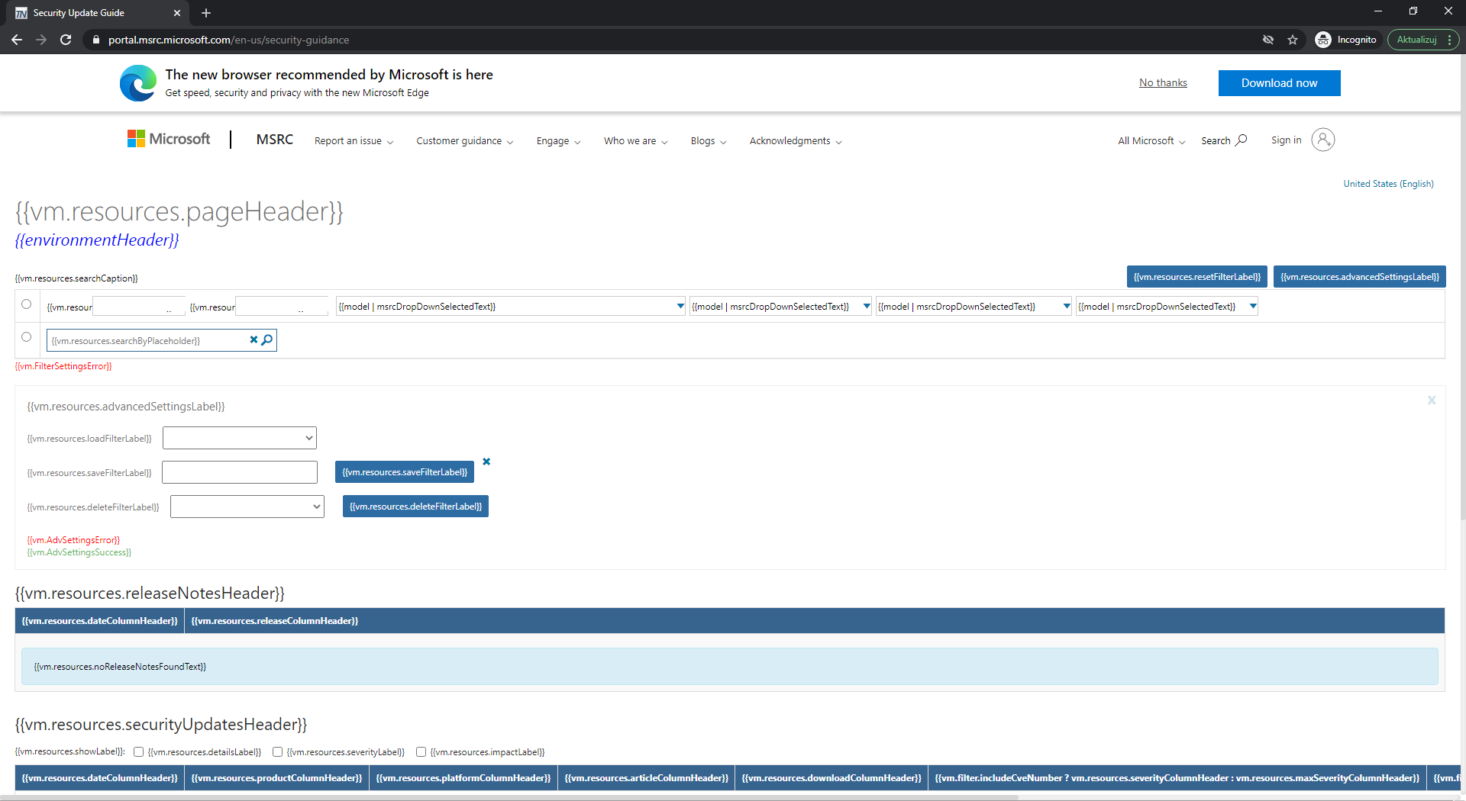Select the first radio button in filter row
Image resolution: width=1466 pixels, height=801 pixels.
(27, 304)
